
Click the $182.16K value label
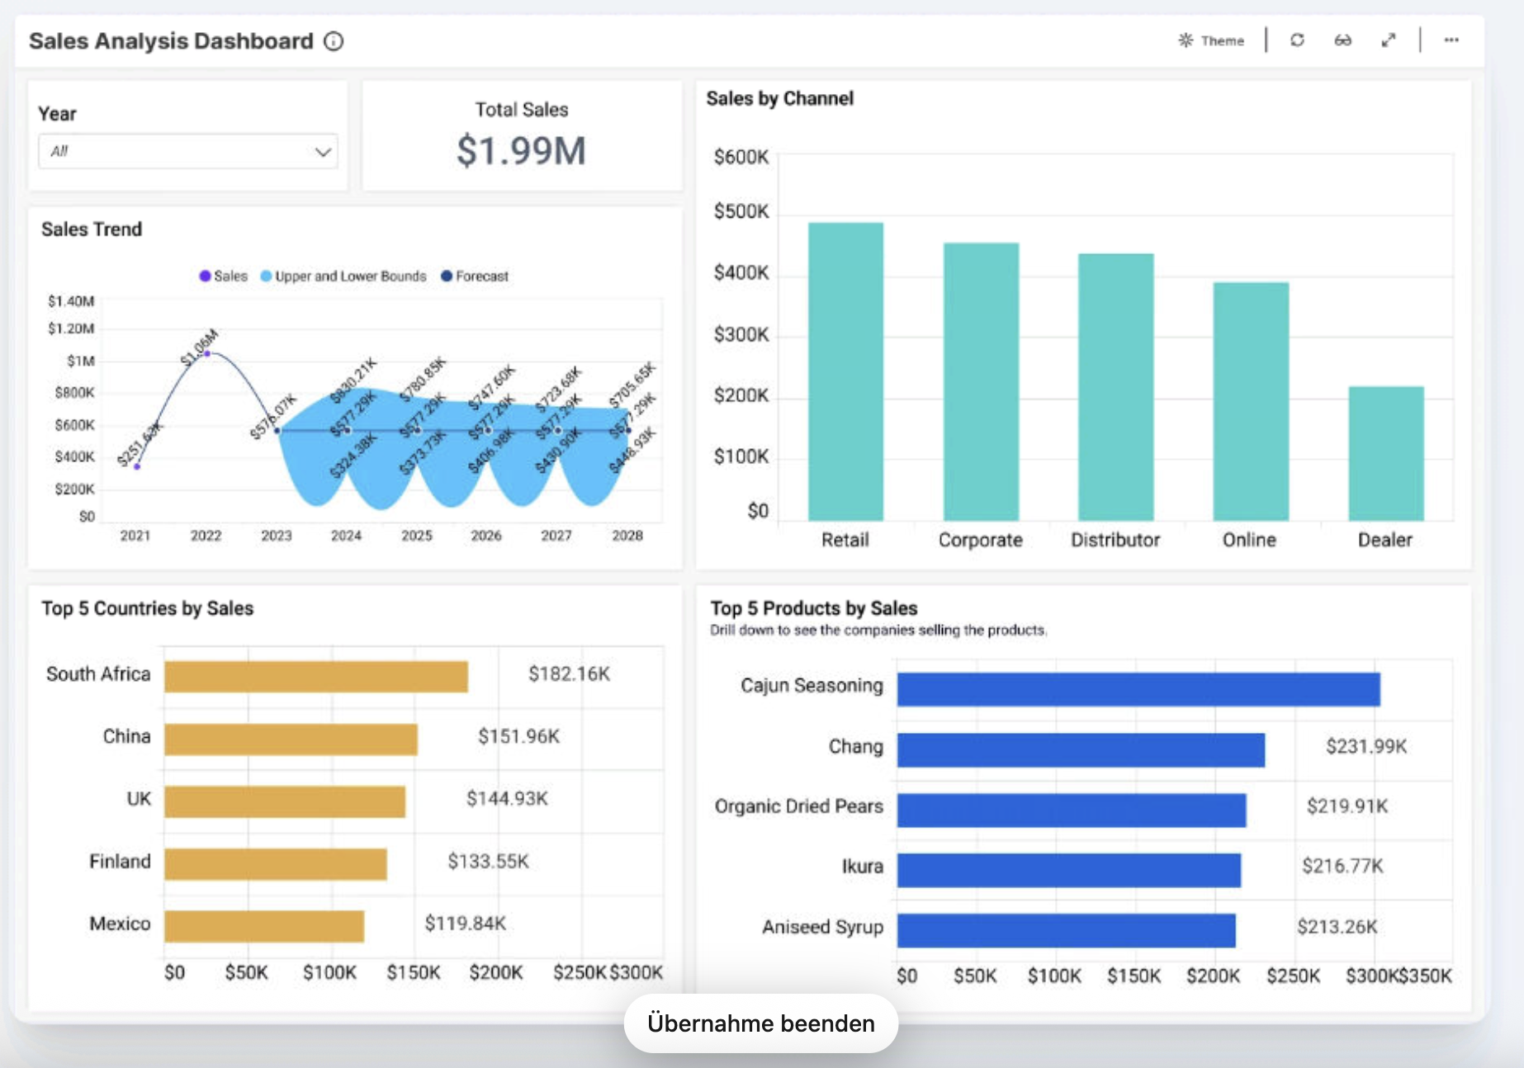tap(570, 674)
